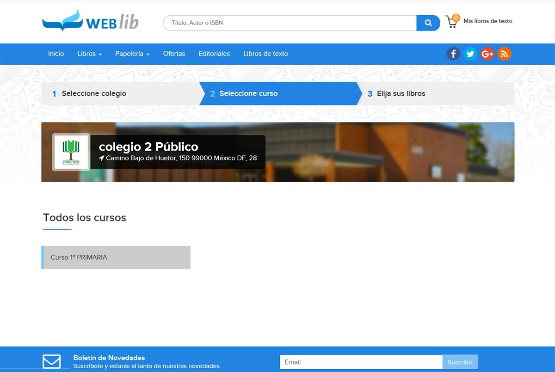The width and height of the screenshot is (555, 372).
Task: Open the Ofertas menu item
Action: 174,54
